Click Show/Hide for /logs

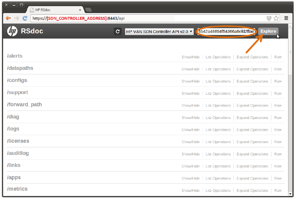point(191,130)
